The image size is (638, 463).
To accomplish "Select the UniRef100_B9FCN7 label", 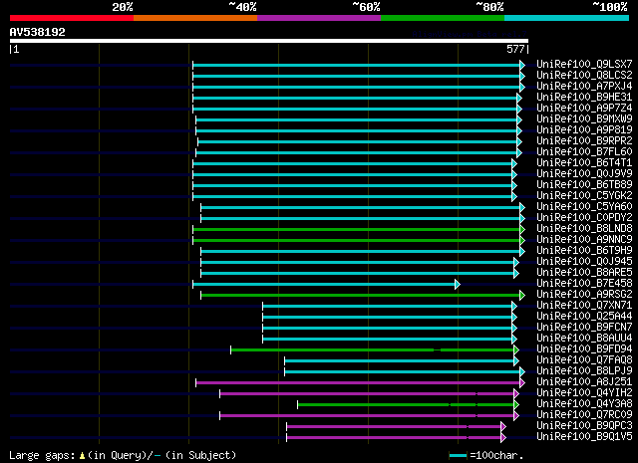I will click(x=584, y=328).
